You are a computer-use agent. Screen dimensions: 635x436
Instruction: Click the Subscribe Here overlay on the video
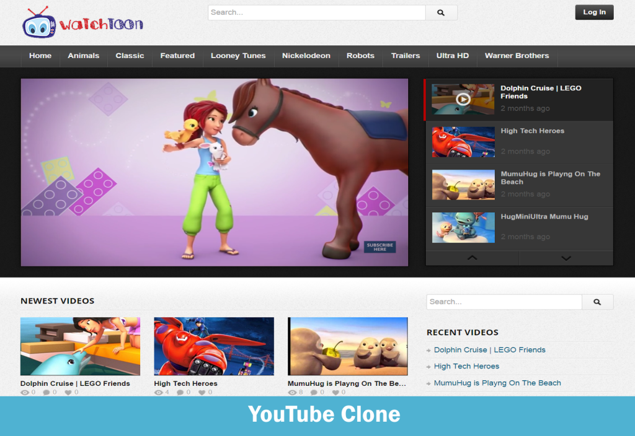click(x=380, y=247)
